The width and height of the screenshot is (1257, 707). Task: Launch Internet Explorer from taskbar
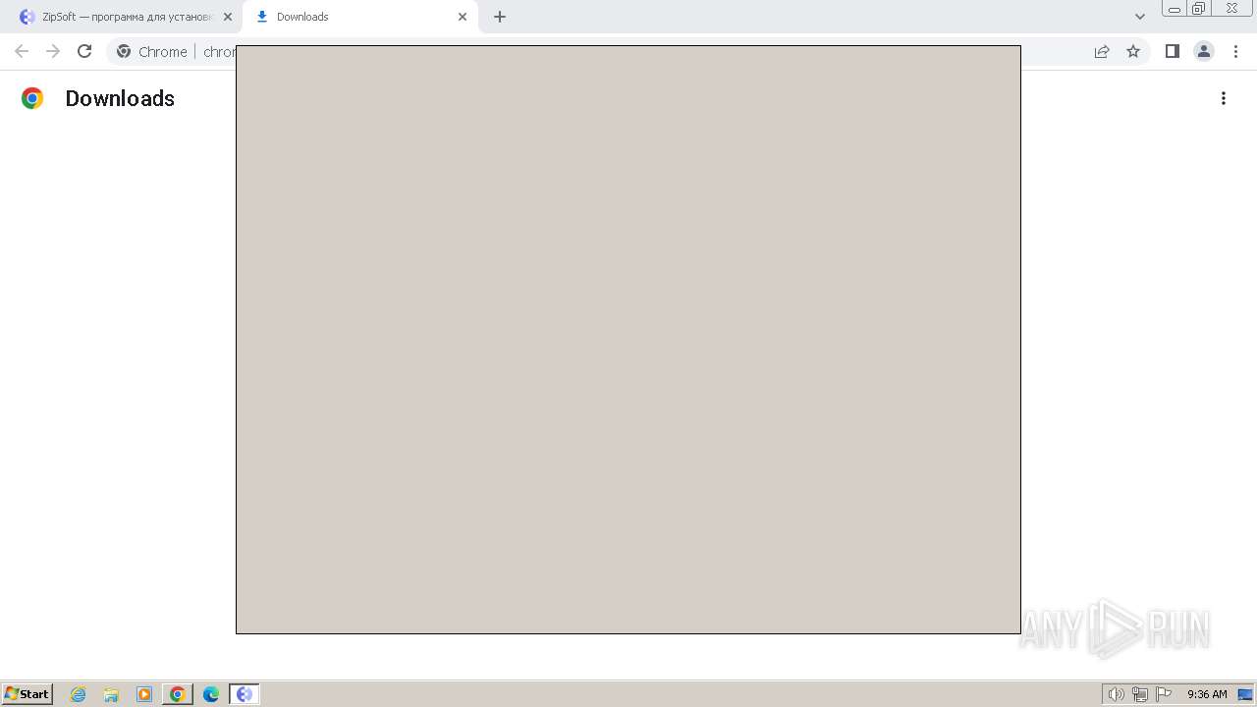click(79, 694)
